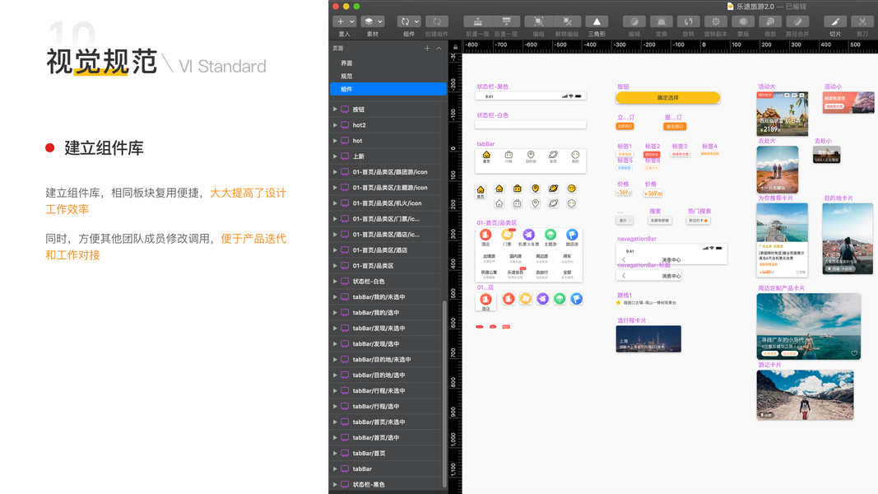Click the 路径合并 flatten path icon

[x=797, y=21]
